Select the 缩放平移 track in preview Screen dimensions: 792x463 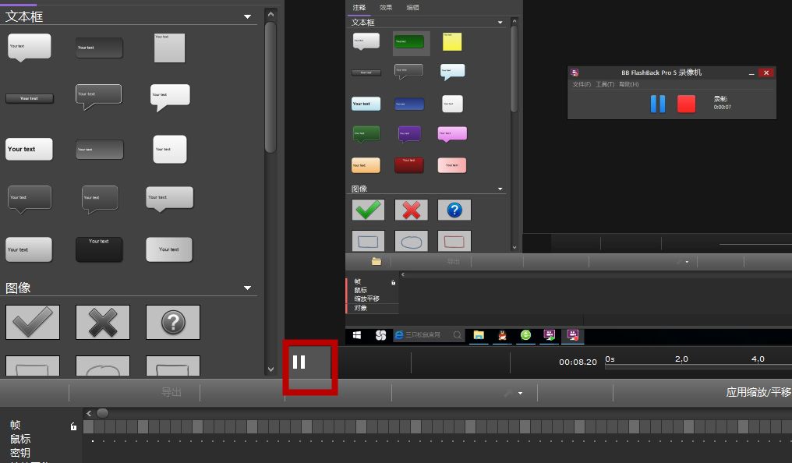366,299
